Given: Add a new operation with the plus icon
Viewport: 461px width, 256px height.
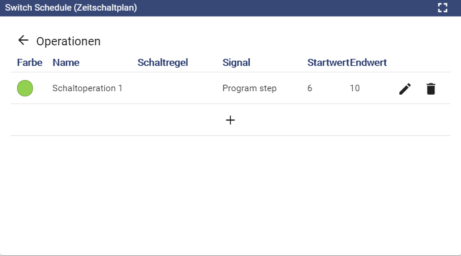Looking at the screenshot, I should pos(230,120).
